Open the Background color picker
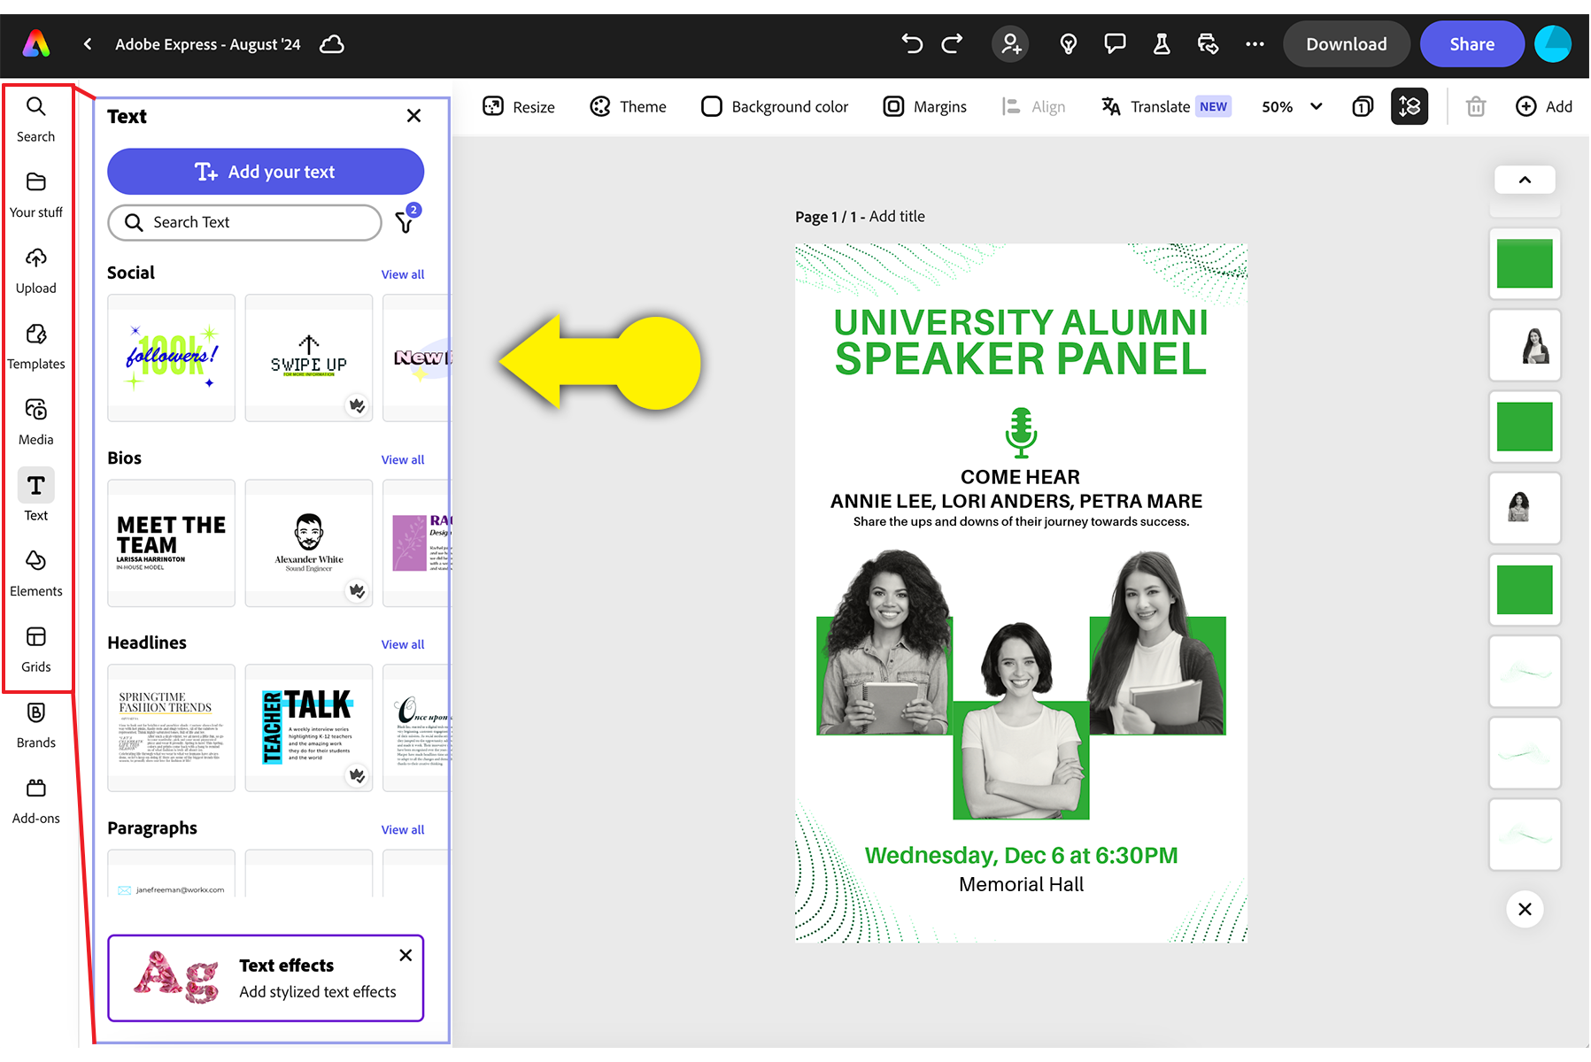Screen dimensions: 1591x1062 coord(775,107)
